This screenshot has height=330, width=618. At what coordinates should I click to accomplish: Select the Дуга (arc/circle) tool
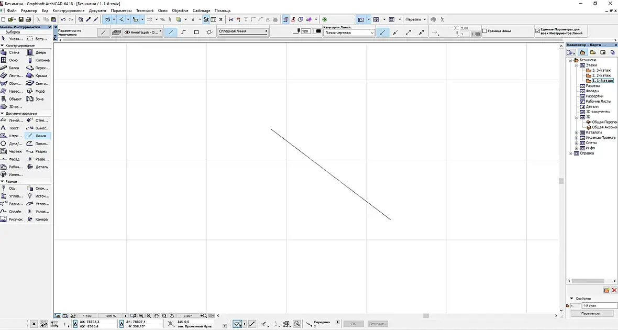(10, 144)
